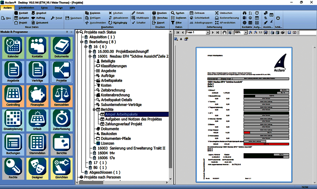The image size is (317, 189).
Task: Open the page selector dropdown
Action: (208, 32)
